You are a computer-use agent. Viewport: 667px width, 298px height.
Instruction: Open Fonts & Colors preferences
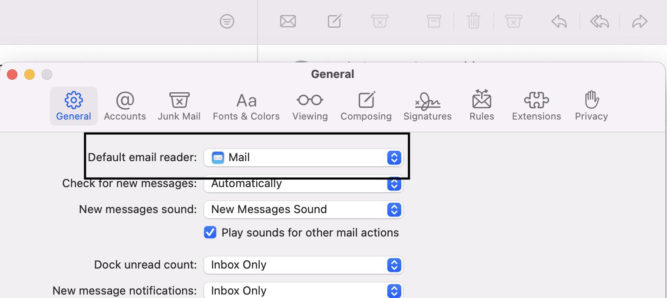click(246, 106)
